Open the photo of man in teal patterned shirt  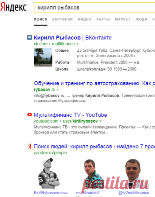tap(93, 174)
